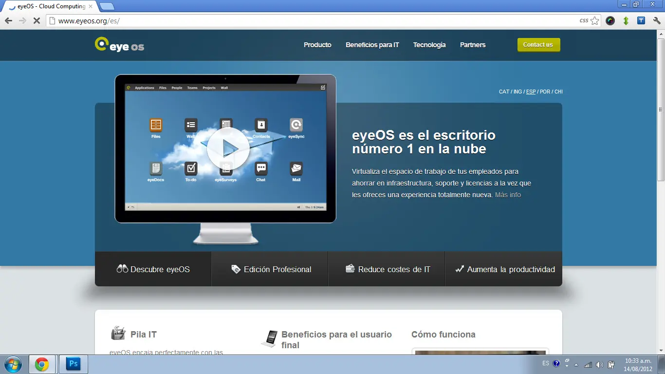Viewport: 665px width, 374px height.
Task: Change the language to POR
Action: (x=545, y=92)
